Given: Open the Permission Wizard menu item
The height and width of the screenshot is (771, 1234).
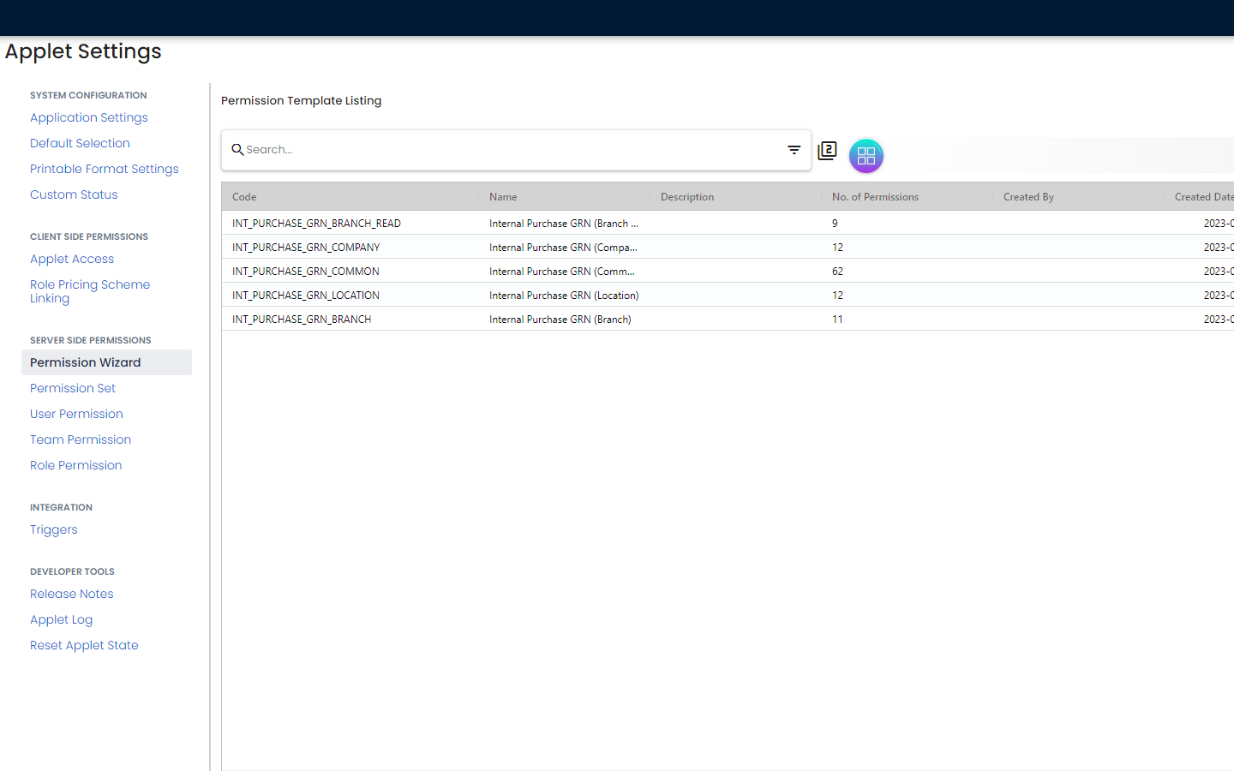Looking at the screenshot, I should (x=86, y=362).
